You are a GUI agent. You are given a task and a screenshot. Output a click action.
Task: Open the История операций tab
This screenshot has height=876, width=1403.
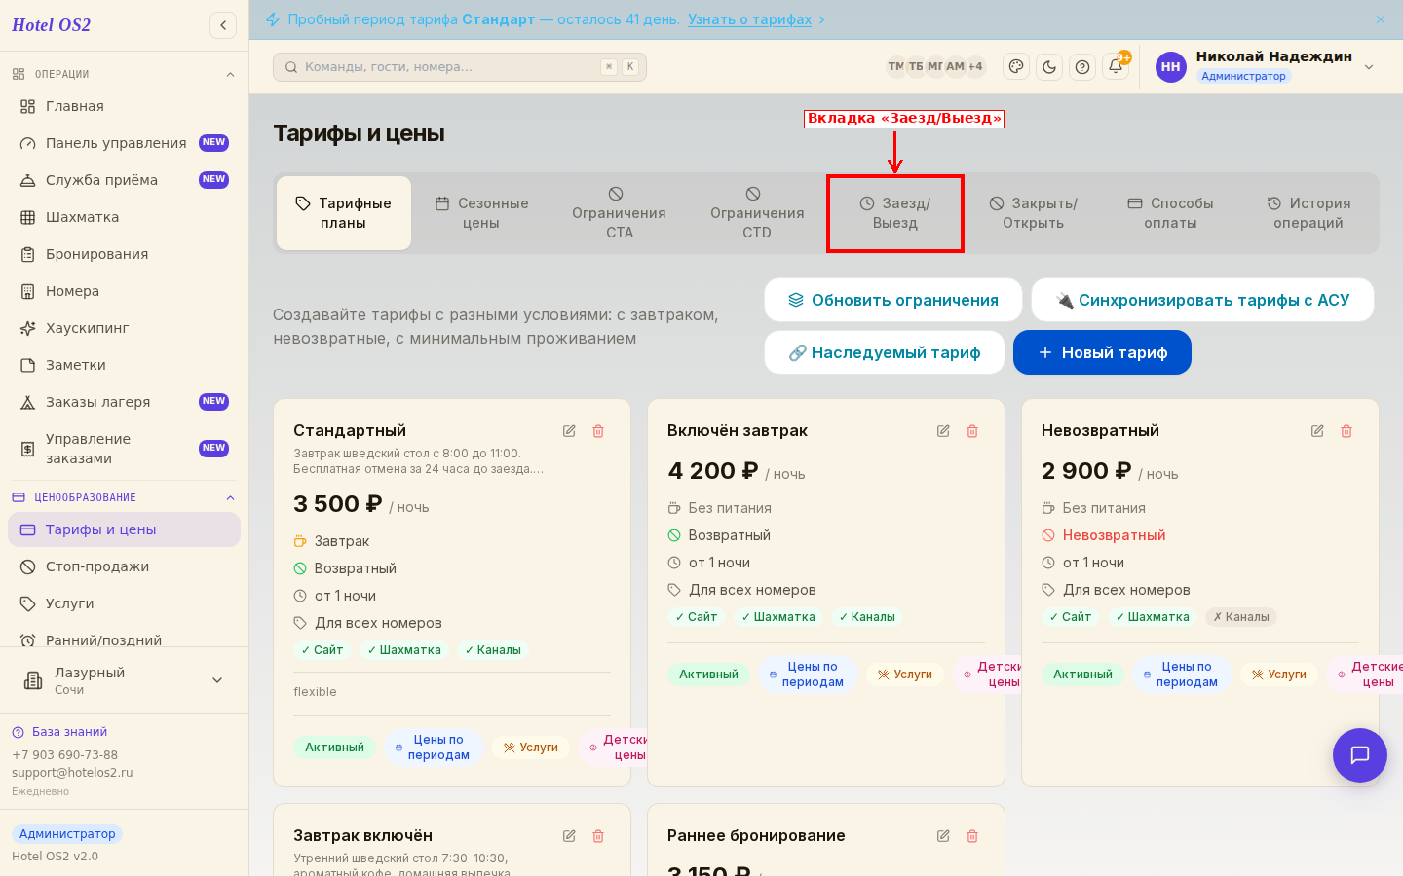[x=1308, y=213]
